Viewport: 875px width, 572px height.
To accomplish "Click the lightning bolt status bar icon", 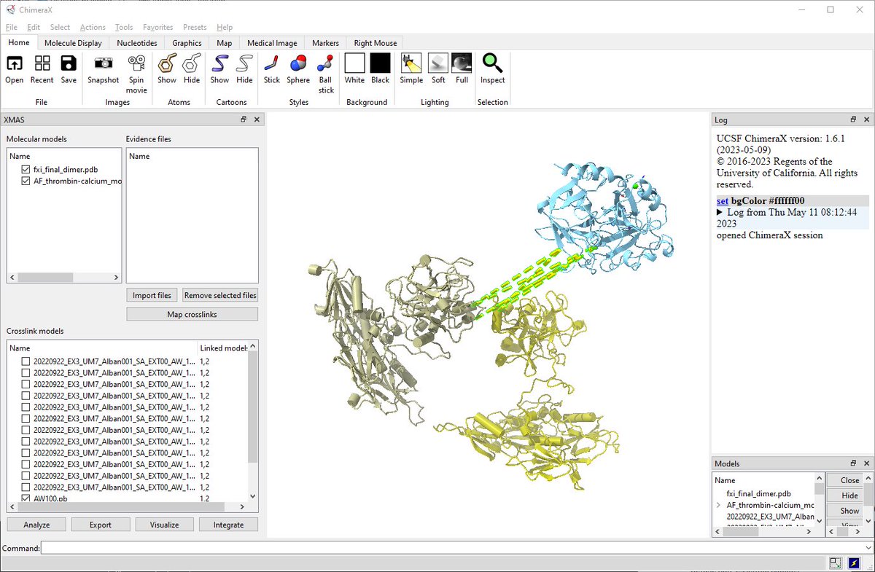I will pos(854,563).
